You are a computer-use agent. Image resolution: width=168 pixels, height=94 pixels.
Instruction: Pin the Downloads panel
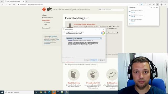157,8
